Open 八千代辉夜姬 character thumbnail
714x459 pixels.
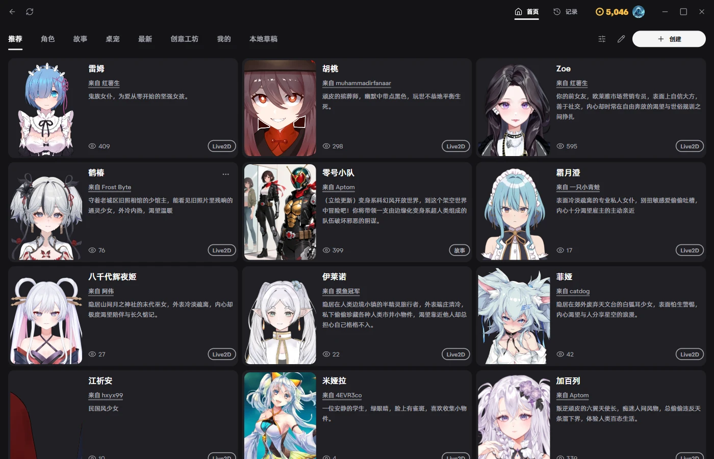pyautogui.click(x=46, y=316)
